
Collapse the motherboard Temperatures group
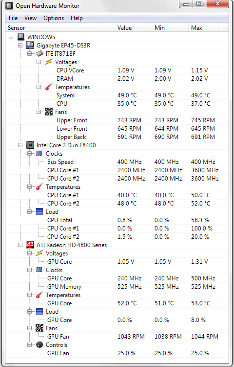39,87
